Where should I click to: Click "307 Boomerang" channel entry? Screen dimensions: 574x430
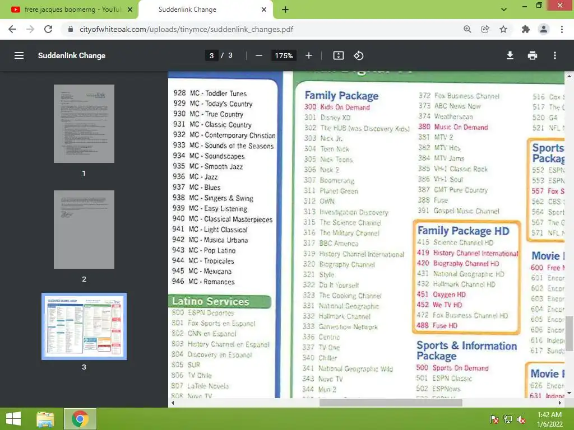[x=329, y=180]
